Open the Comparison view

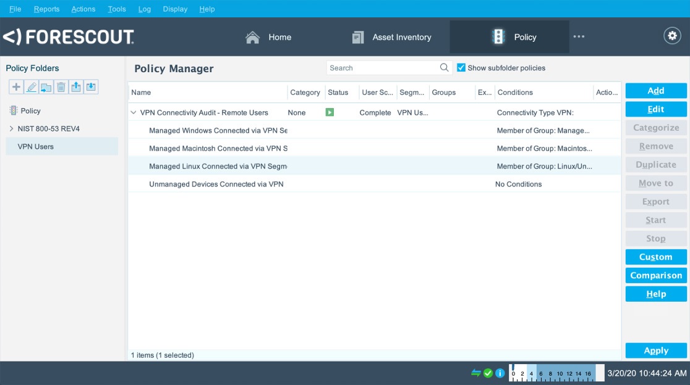655,275
